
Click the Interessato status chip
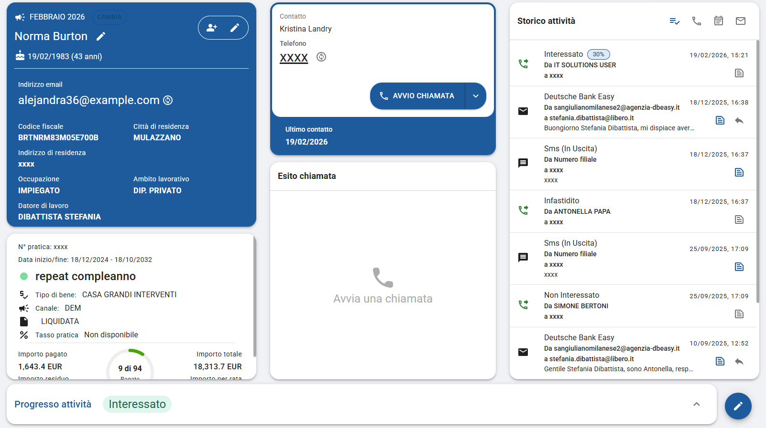click(x=137, y=404)
